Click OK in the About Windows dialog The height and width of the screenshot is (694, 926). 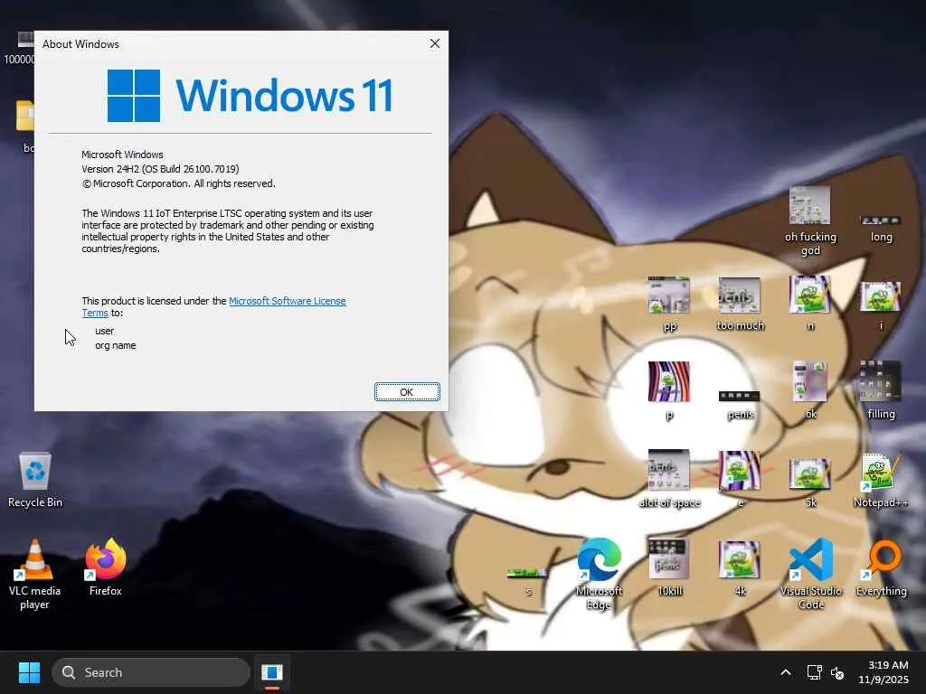407,392
